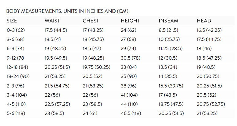237x126 pixels.
Task: Select the 0-3 (62) size row label
Action: point(15,30)
